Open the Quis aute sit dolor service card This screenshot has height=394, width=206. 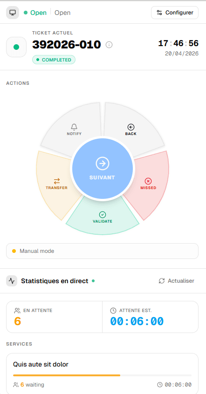tap(103, 373)
